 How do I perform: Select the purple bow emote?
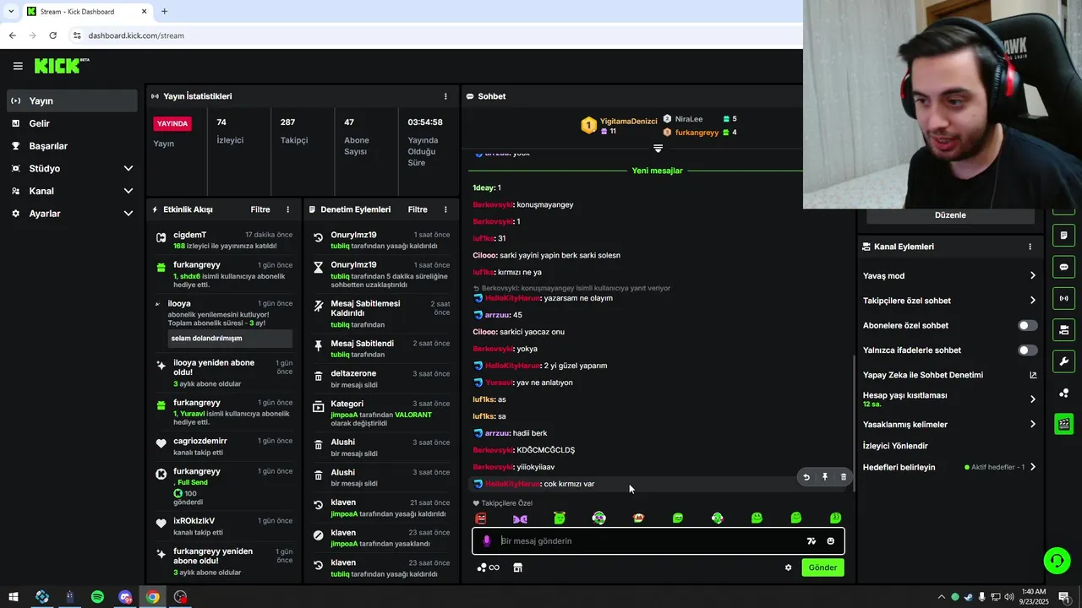(520, 518)
